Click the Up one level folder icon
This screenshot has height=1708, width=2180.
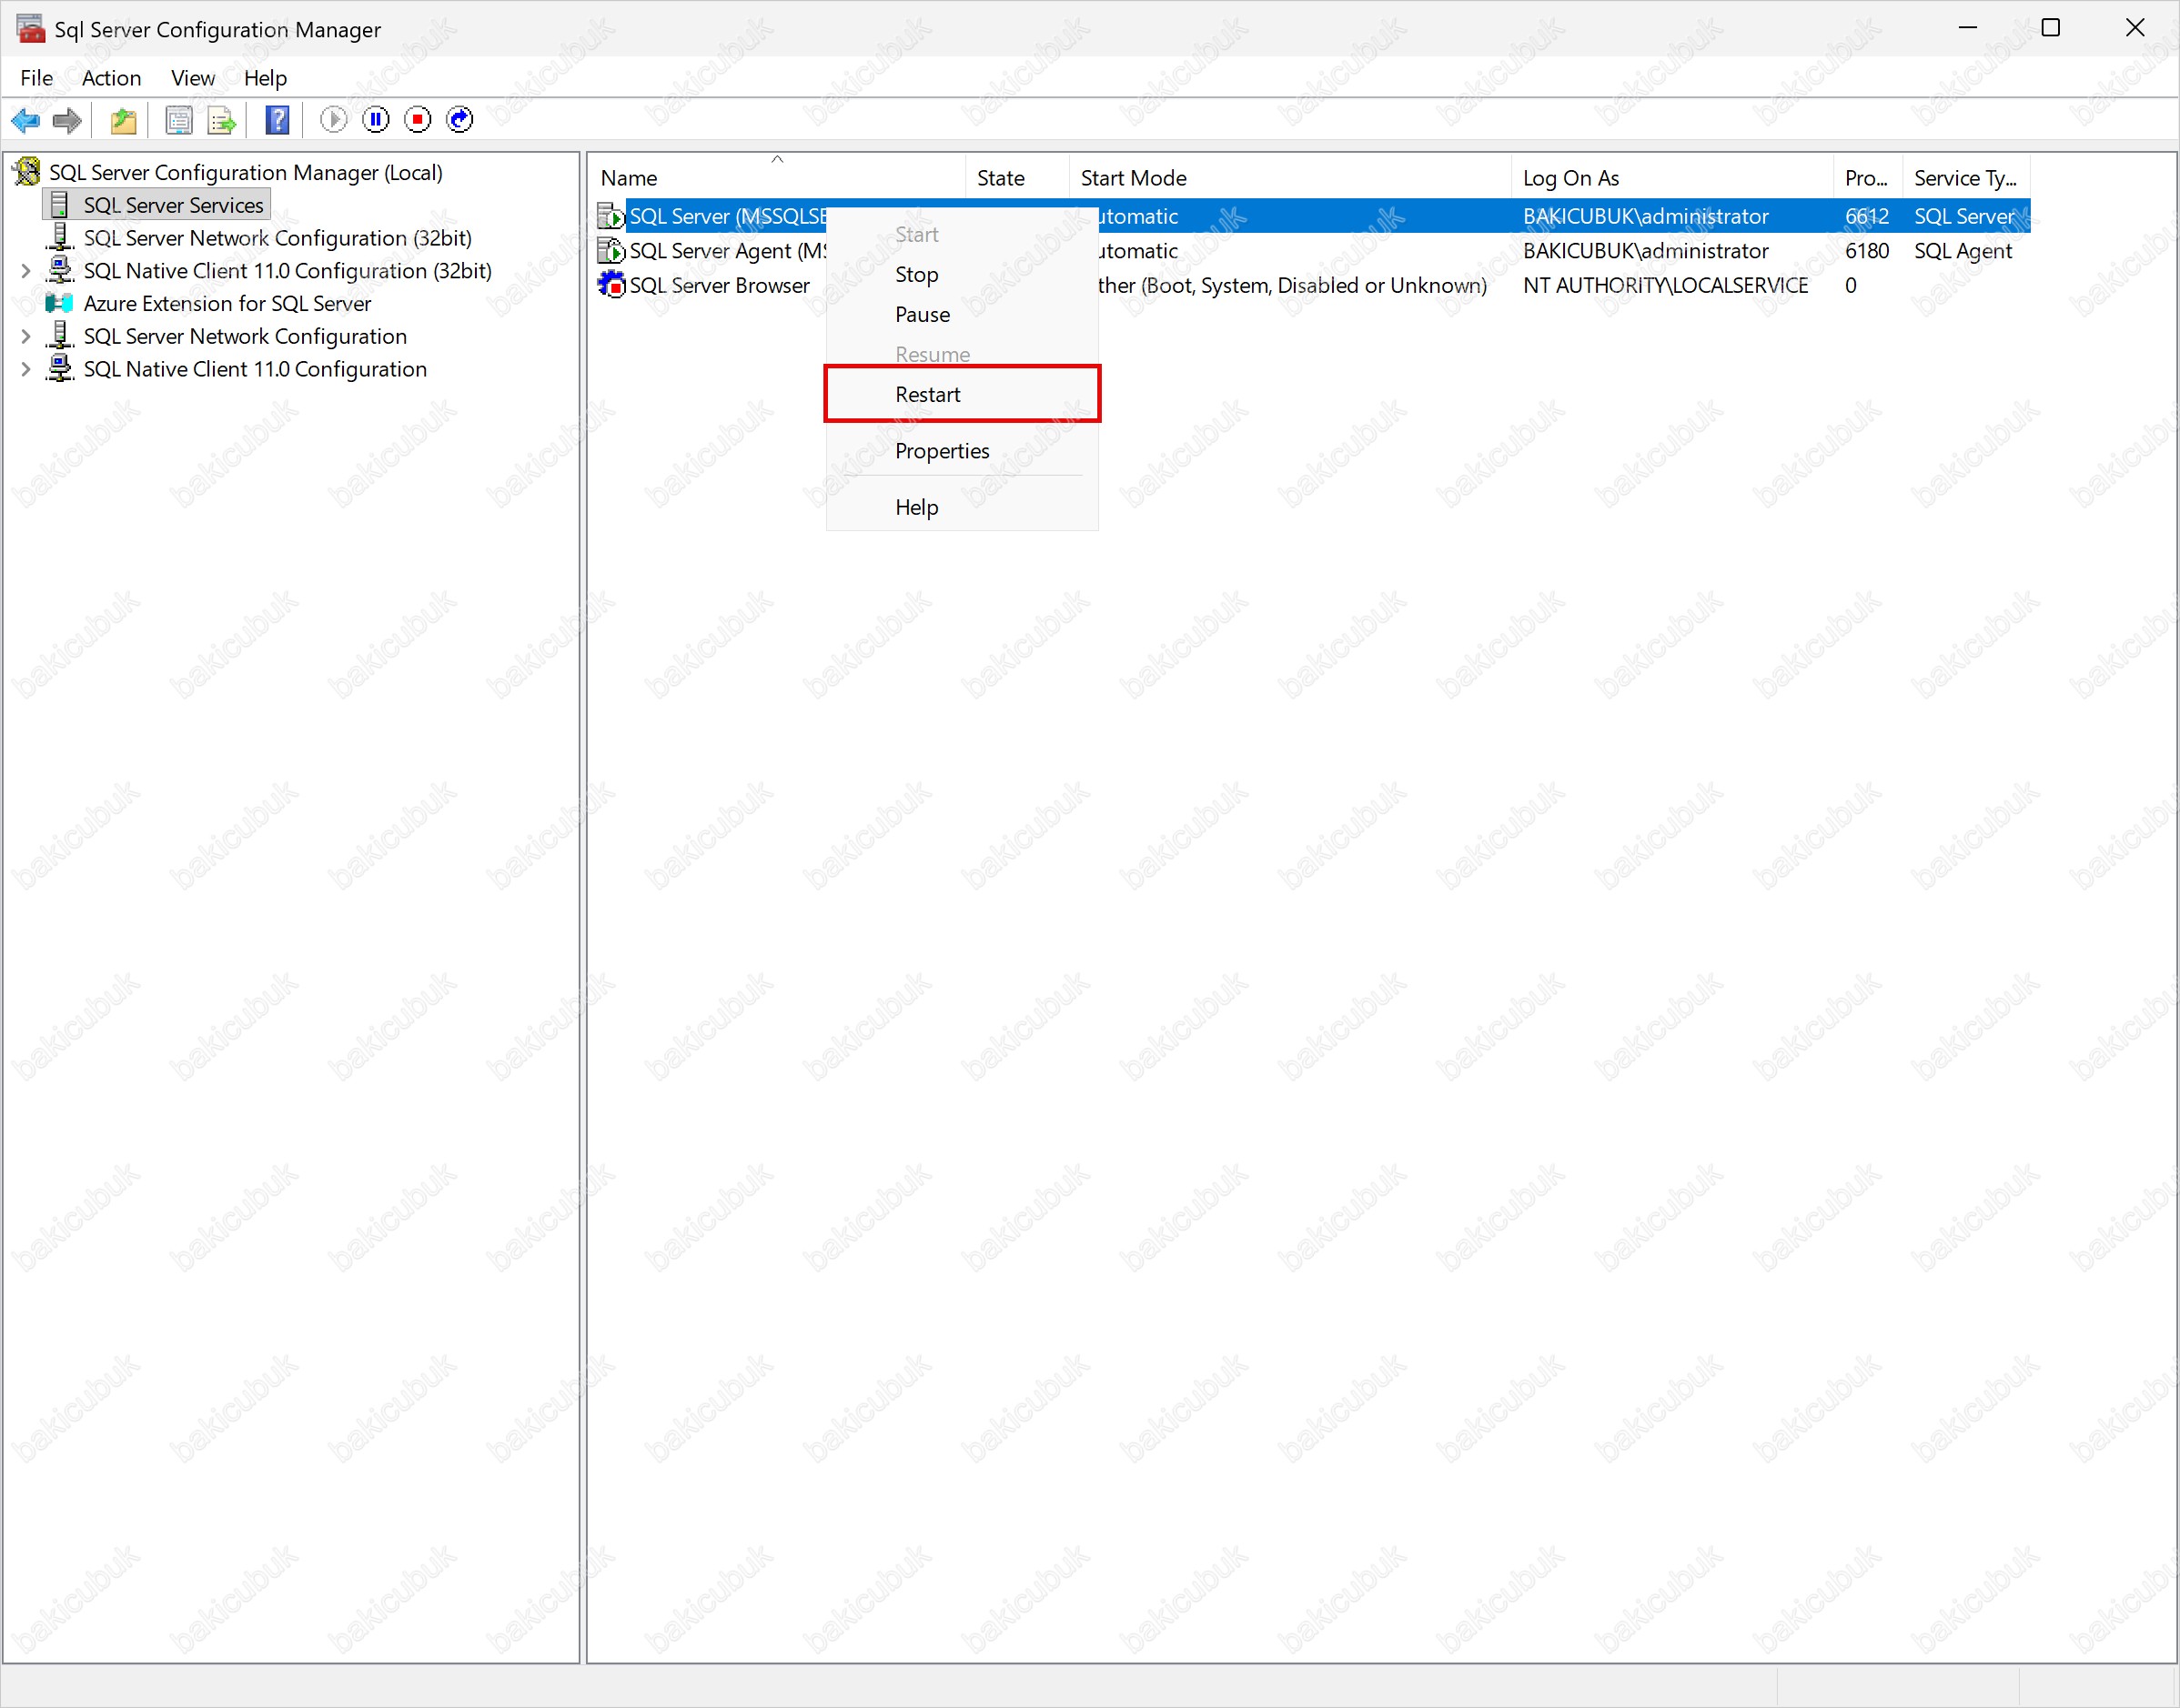click(x=123, y=121)
